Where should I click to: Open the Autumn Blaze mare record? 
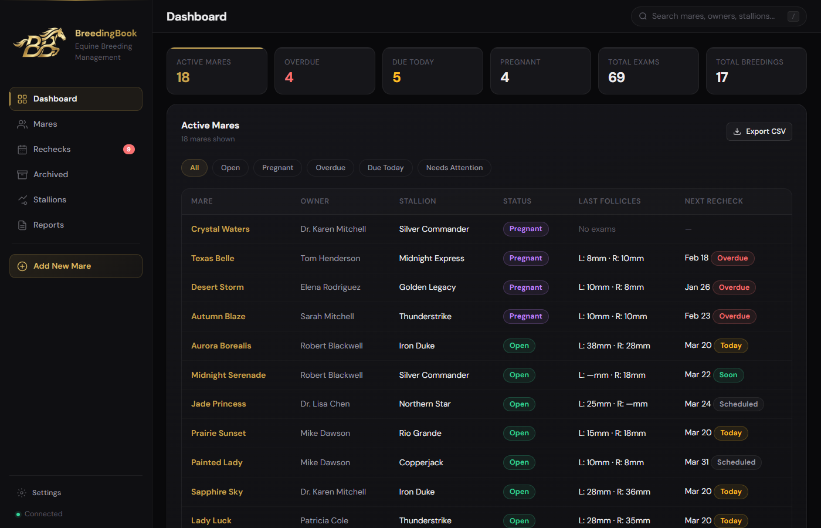pyautogui.click(x=218, y=317)
